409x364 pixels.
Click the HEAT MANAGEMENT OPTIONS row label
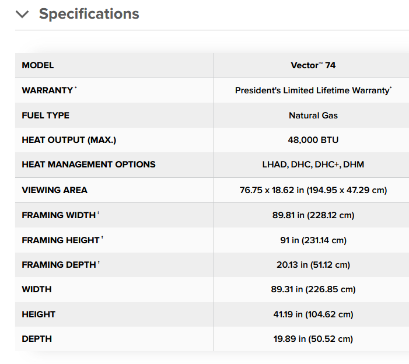click(89, 164)
